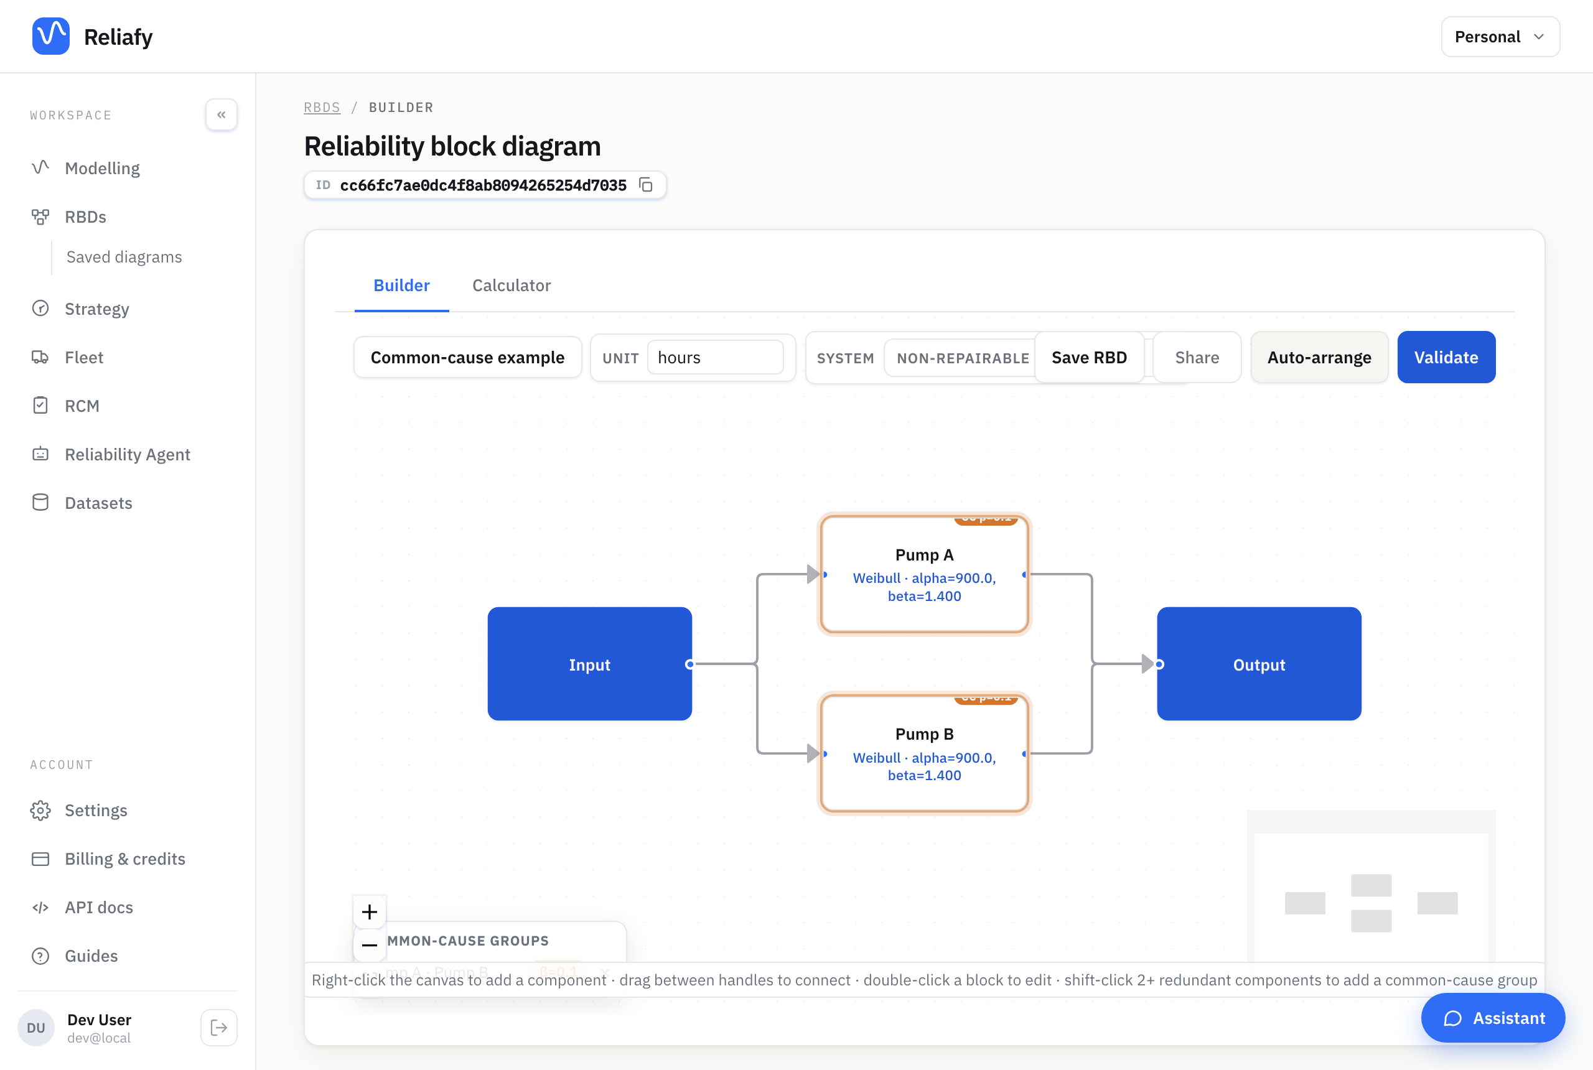Image resolution: width=1593 pixels, height=1070 pixels.
Task: Zoom in on the canvas
Action: [369, 912]
